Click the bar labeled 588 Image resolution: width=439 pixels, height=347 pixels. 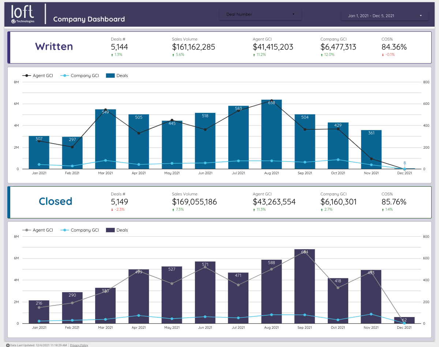pyautogui.click(x=271, y=292)
